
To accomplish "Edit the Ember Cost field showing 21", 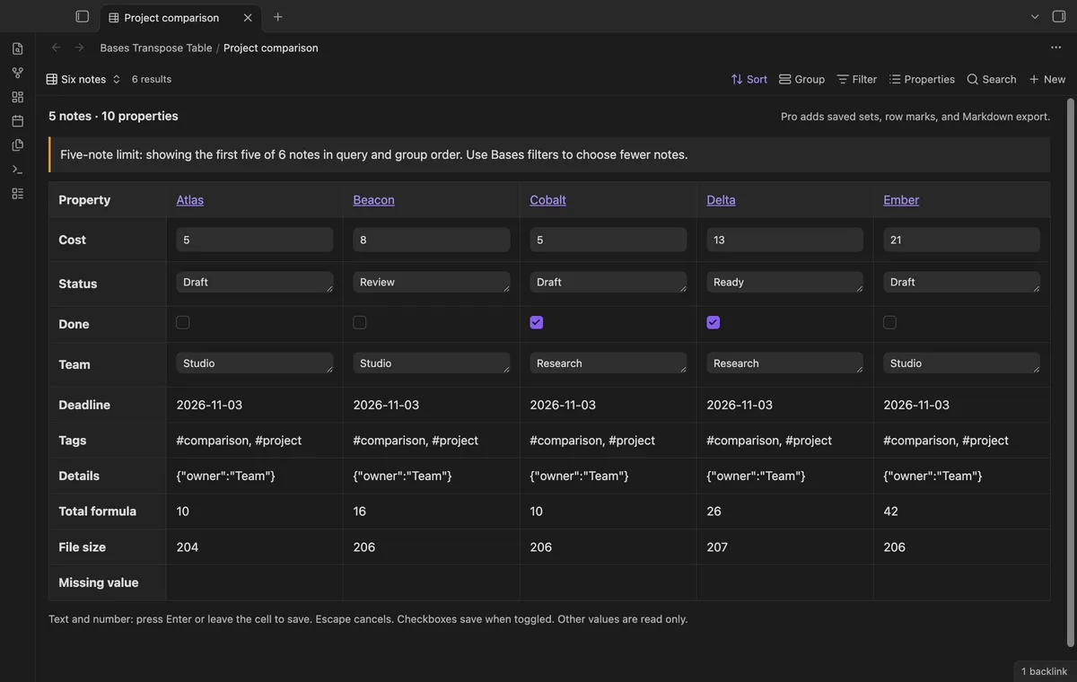I will point(962,240).
